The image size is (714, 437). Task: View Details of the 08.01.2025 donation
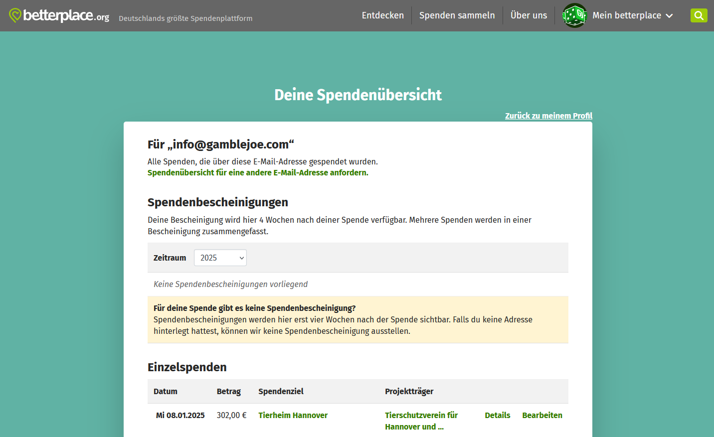(x=498, y=416)
